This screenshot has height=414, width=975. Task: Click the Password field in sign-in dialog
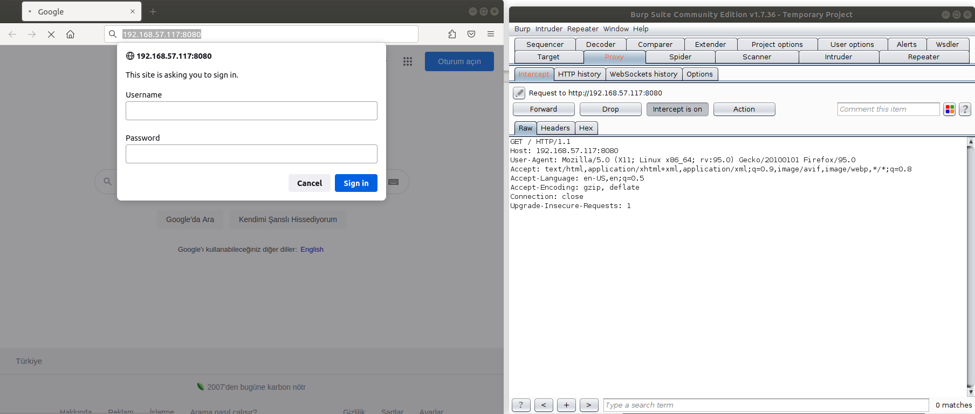(x=251, y=154)
